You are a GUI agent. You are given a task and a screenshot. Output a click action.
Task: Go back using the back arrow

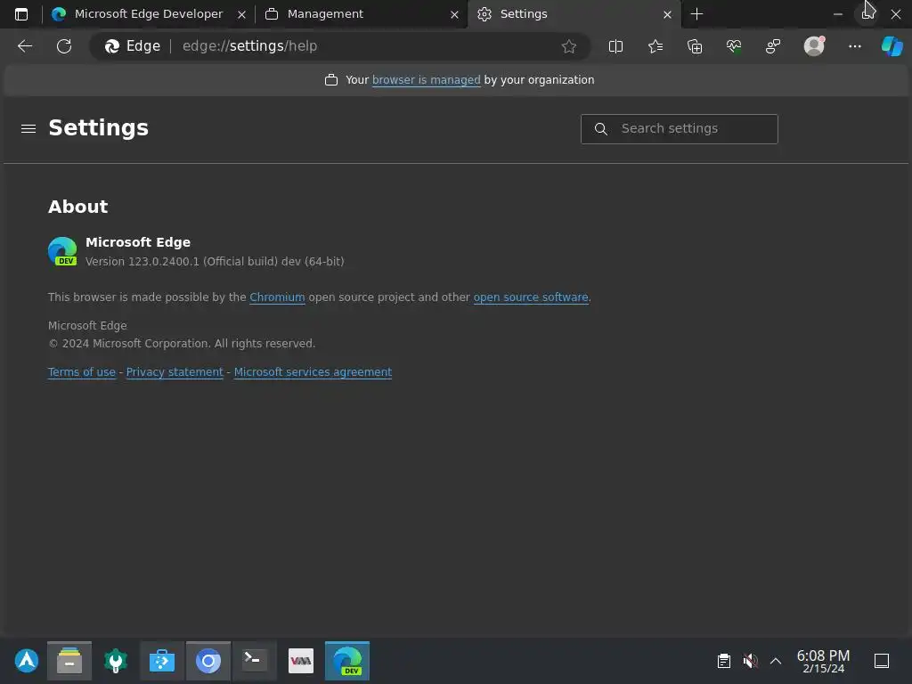point(25,46)
